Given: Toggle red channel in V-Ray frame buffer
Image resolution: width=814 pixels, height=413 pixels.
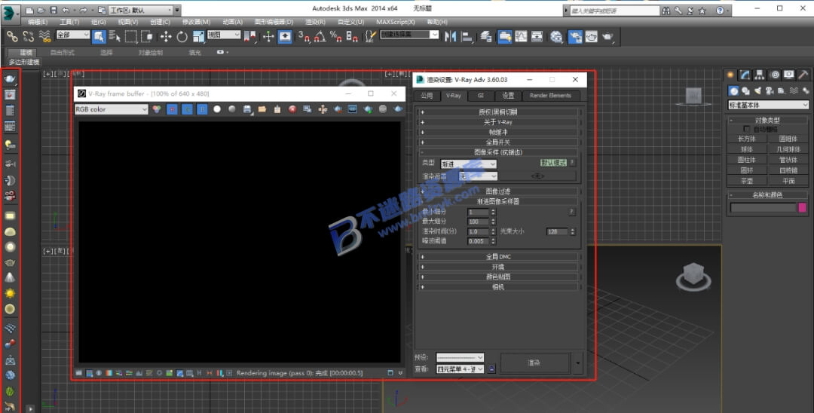Looking at the screenshot, I should pyautogui.click(x=172, y=109).
